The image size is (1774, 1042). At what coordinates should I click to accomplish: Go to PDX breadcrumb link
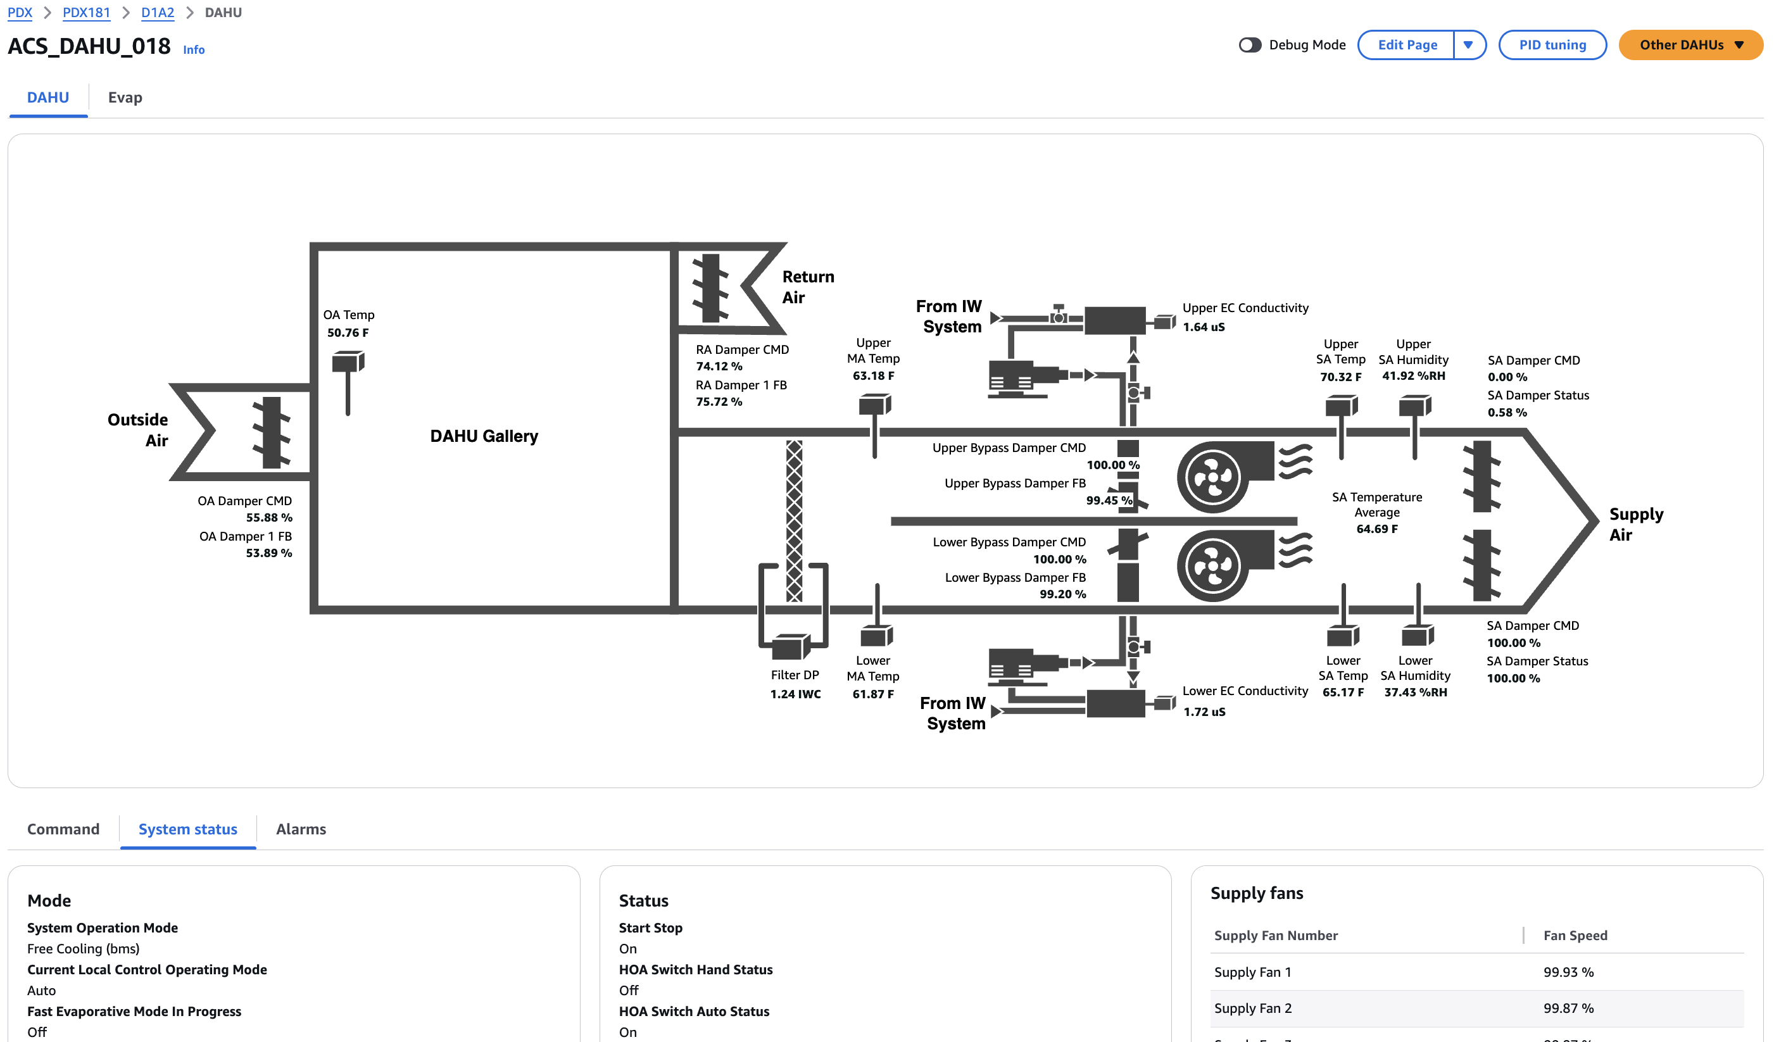20,13
